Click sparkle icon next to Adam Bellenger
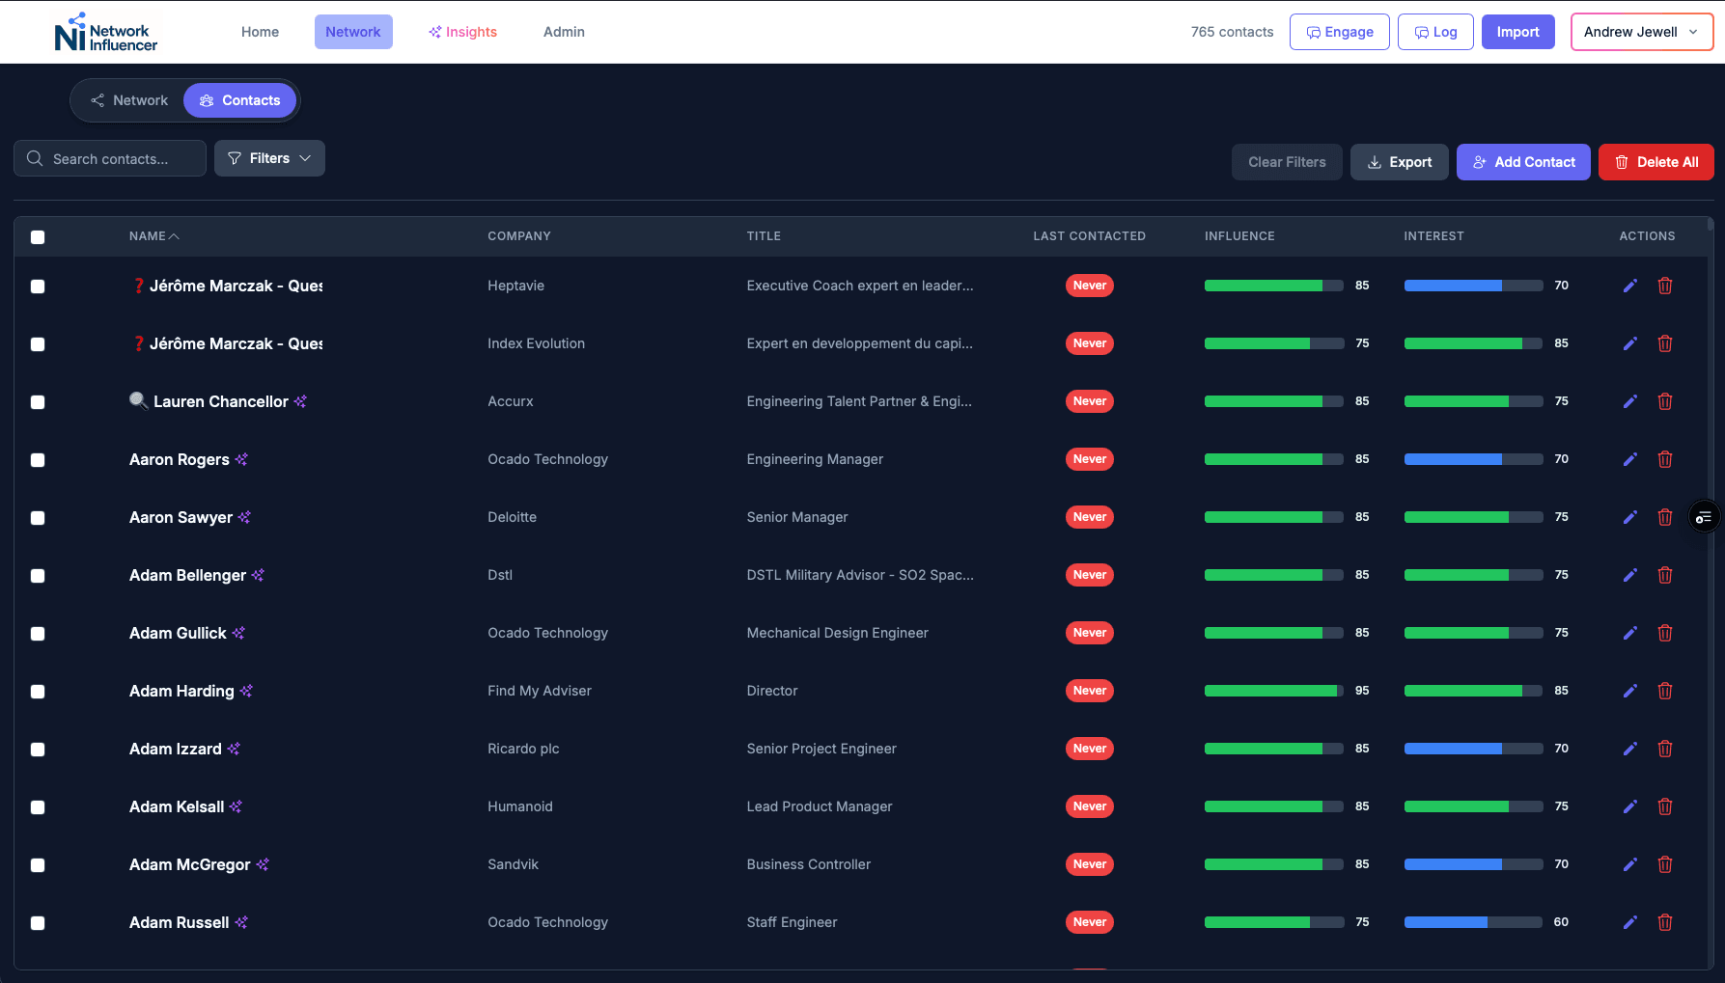Screen dimensions: 1725x983 click(258, 575)
